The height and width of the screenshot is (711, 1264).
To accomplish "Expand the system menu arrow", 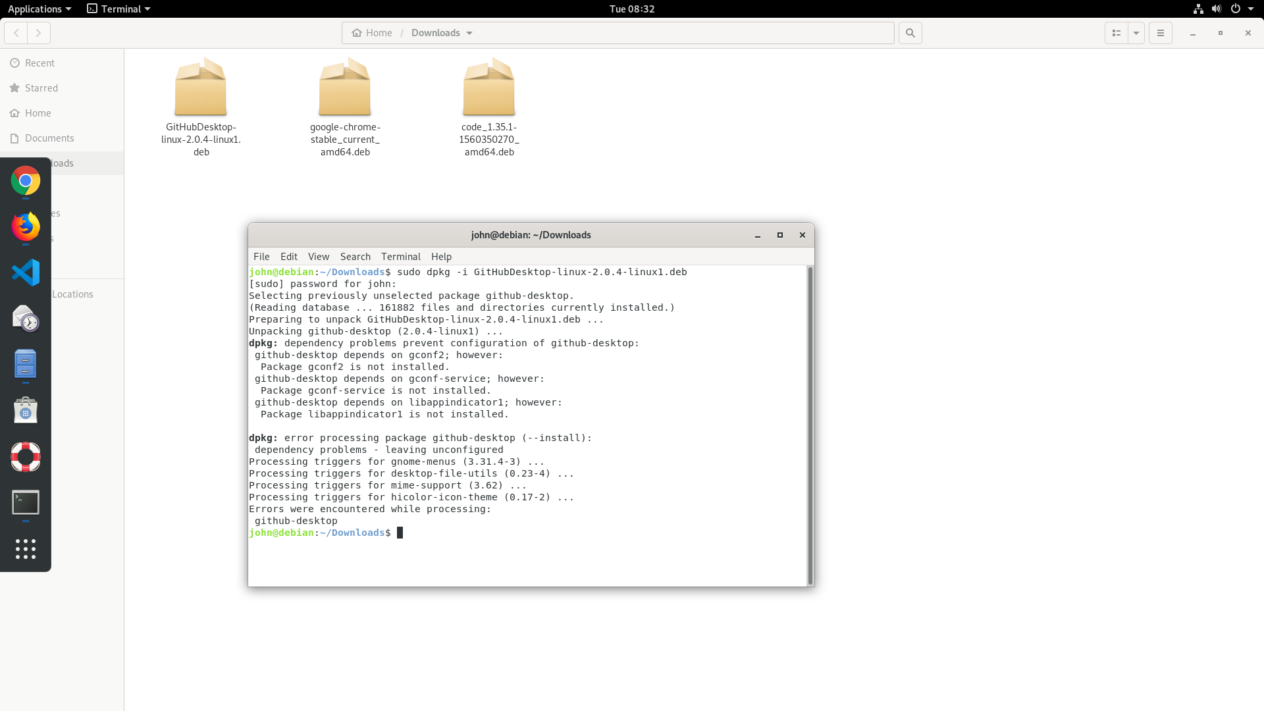I will 1251,9.
